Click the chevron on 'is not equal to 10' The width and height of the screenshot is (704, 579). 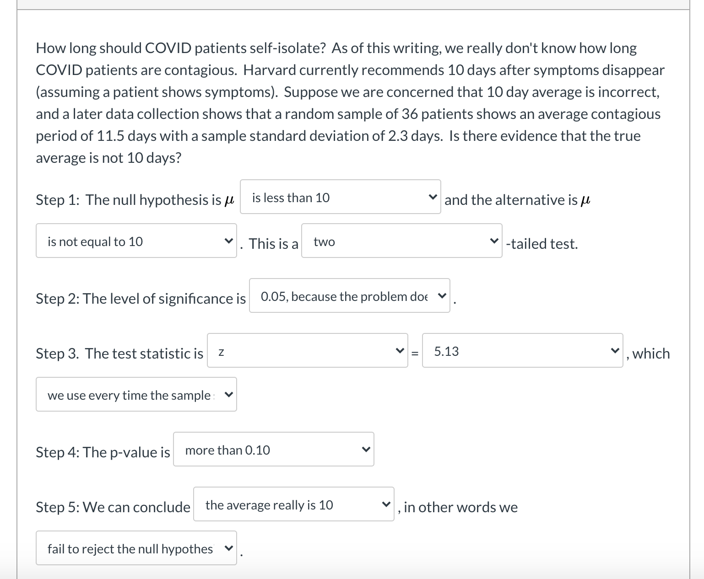(x=228, y=241)
